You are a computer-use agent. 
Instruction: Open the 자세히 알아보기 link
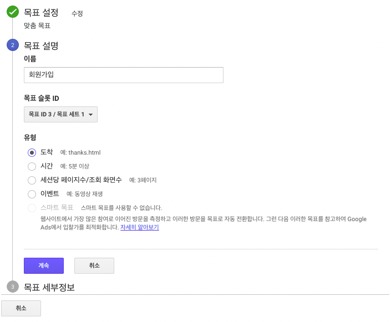pos(140,227)
